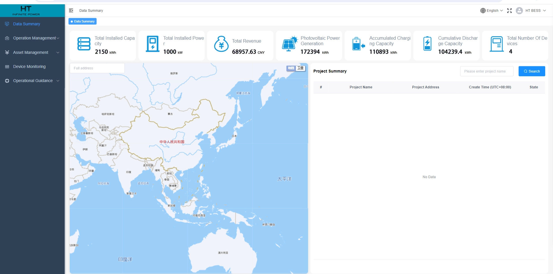Image resolution: width=553 pixels, height=274 pixels.
Task: Open Device Monitoring in the sidebar
Action: [29, 66]
